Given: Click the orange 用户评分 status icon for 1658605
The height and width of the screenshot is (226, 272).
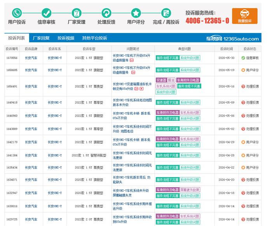Looking at the screenshot, I should (x=243, y=70).
